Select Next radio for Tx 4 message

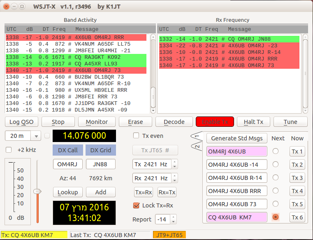(276, 191)
